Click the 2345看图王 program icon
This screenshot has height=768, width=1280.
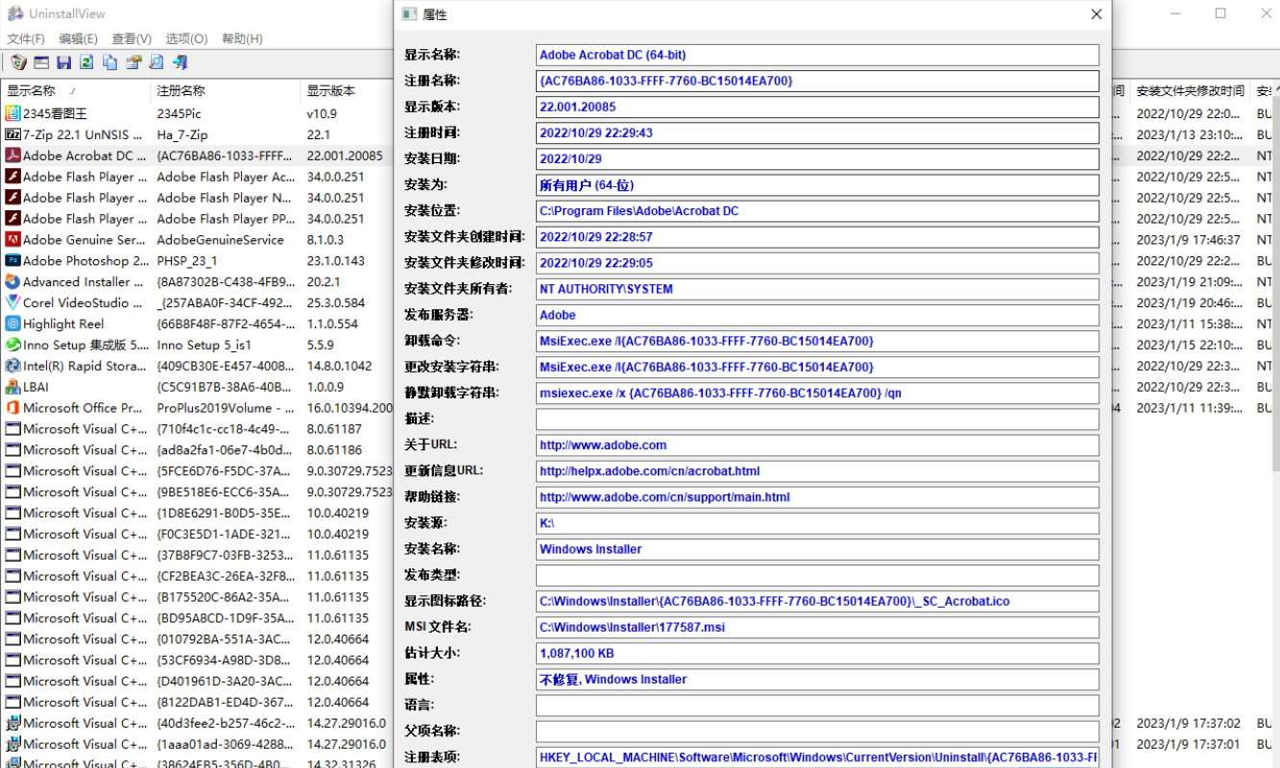point(13,113)
